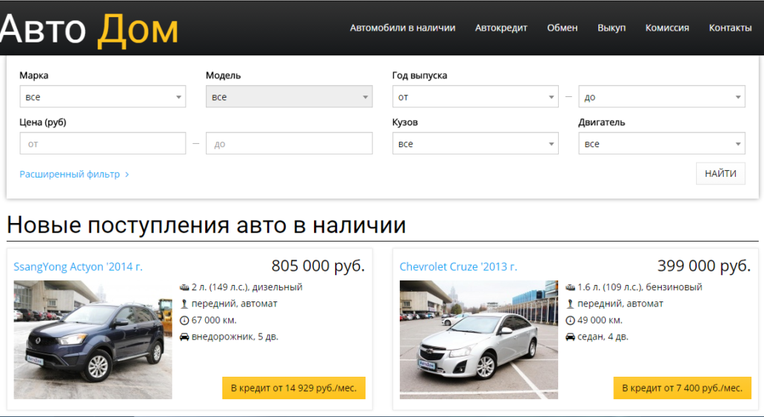Open SsangYong Actyon '2014 г. listing link
The height and width of the screenshot is (417, 764).
(x=78, y=266)
